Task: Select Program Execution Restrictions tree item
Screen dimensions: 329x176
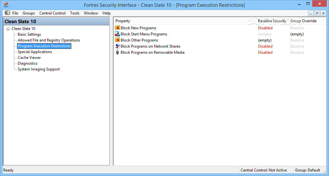Action: tap(44, 46)
